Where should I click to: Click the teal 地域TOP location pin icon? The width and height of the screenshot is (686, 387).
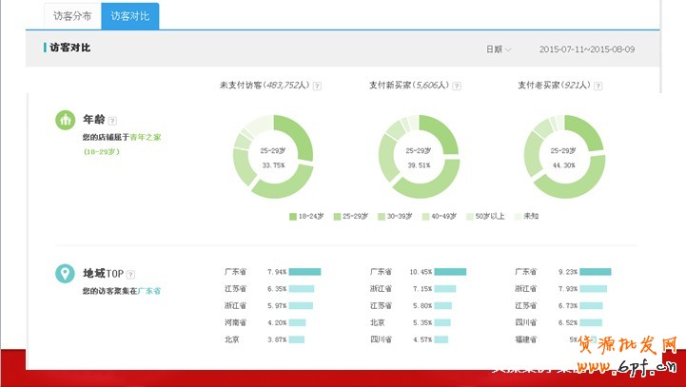(66, 274)
